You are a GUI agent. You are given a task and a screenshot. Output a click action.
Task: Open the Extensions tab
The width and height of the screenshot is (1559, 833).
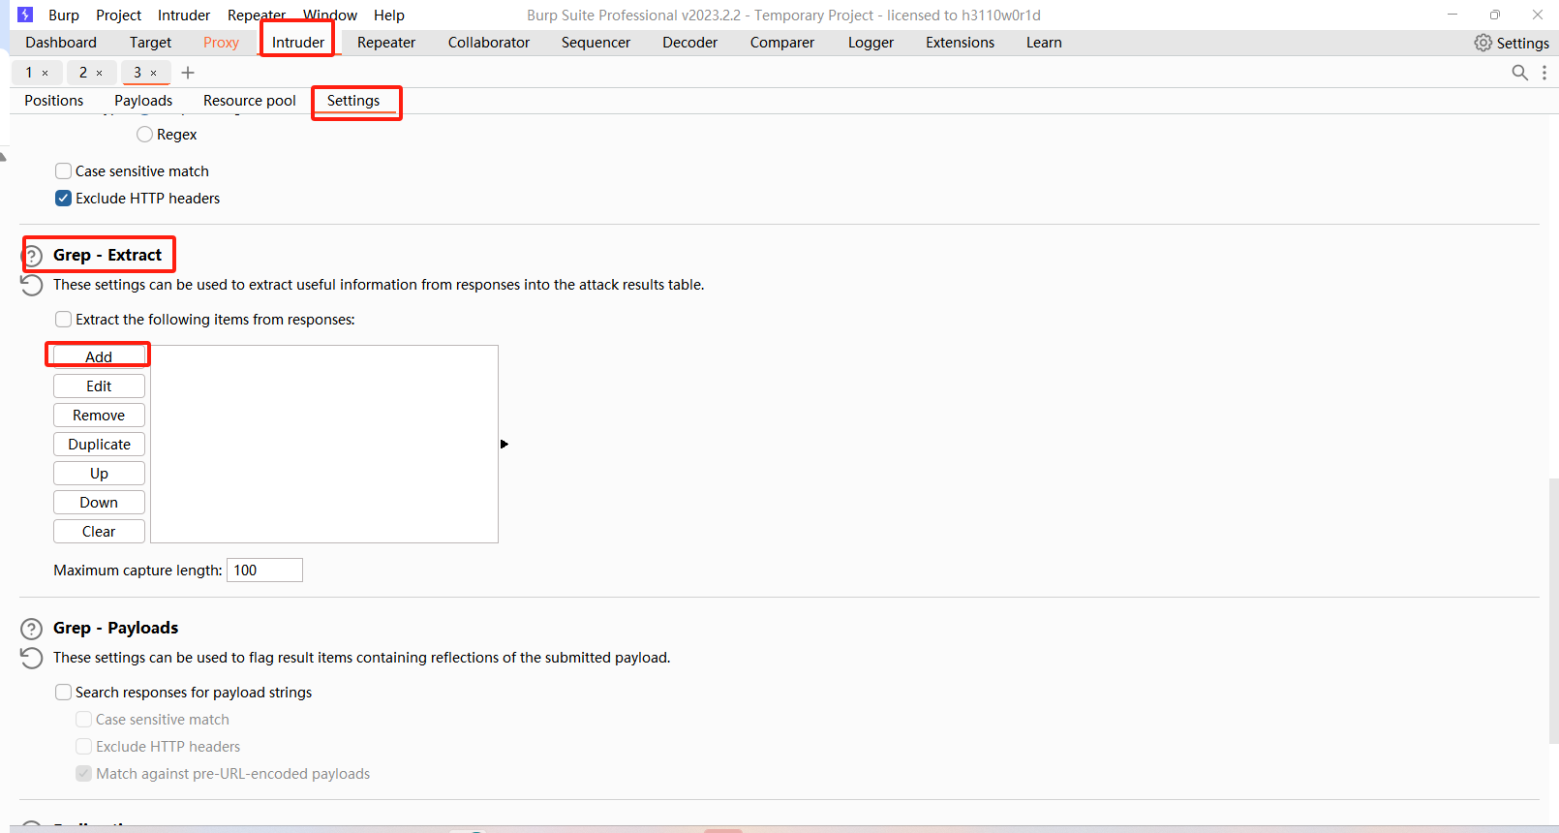pyautogui.click(x=960, y=43)
